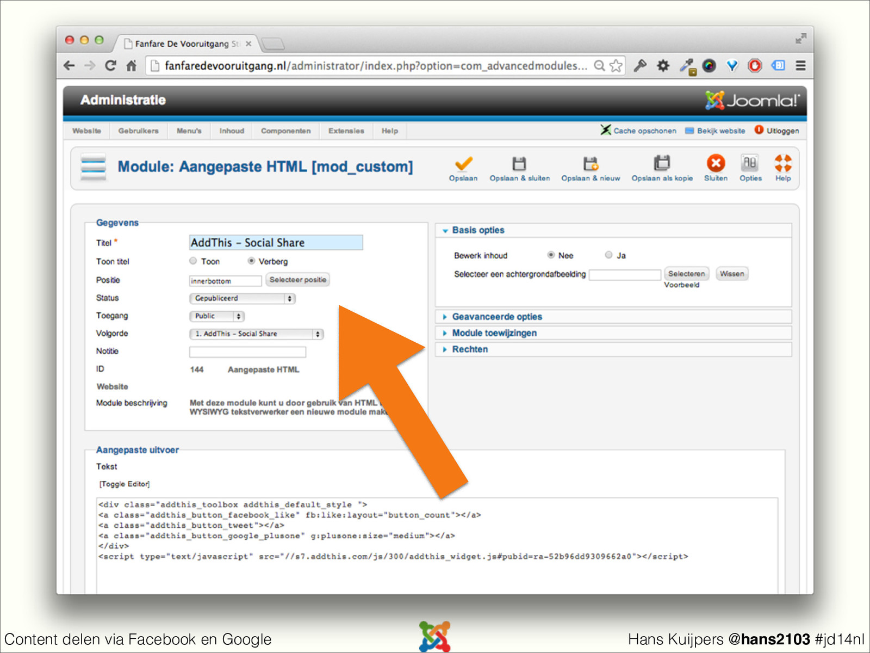Click Opslaan als kopie icon
The height and width of the screenshot is (653, 870).
[x=662, y=163]
